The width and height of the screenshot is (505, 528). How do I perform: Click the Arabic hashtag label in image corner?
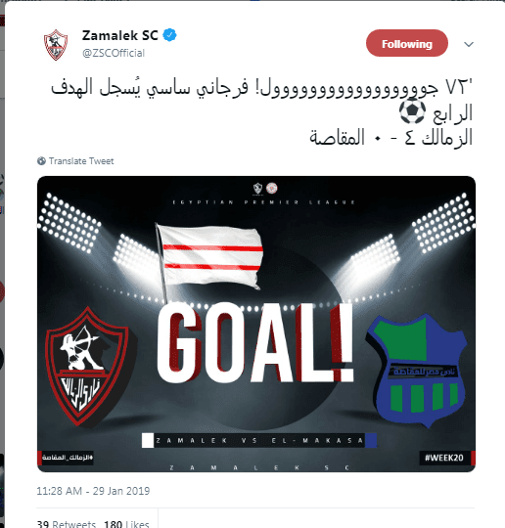point(67,458)
